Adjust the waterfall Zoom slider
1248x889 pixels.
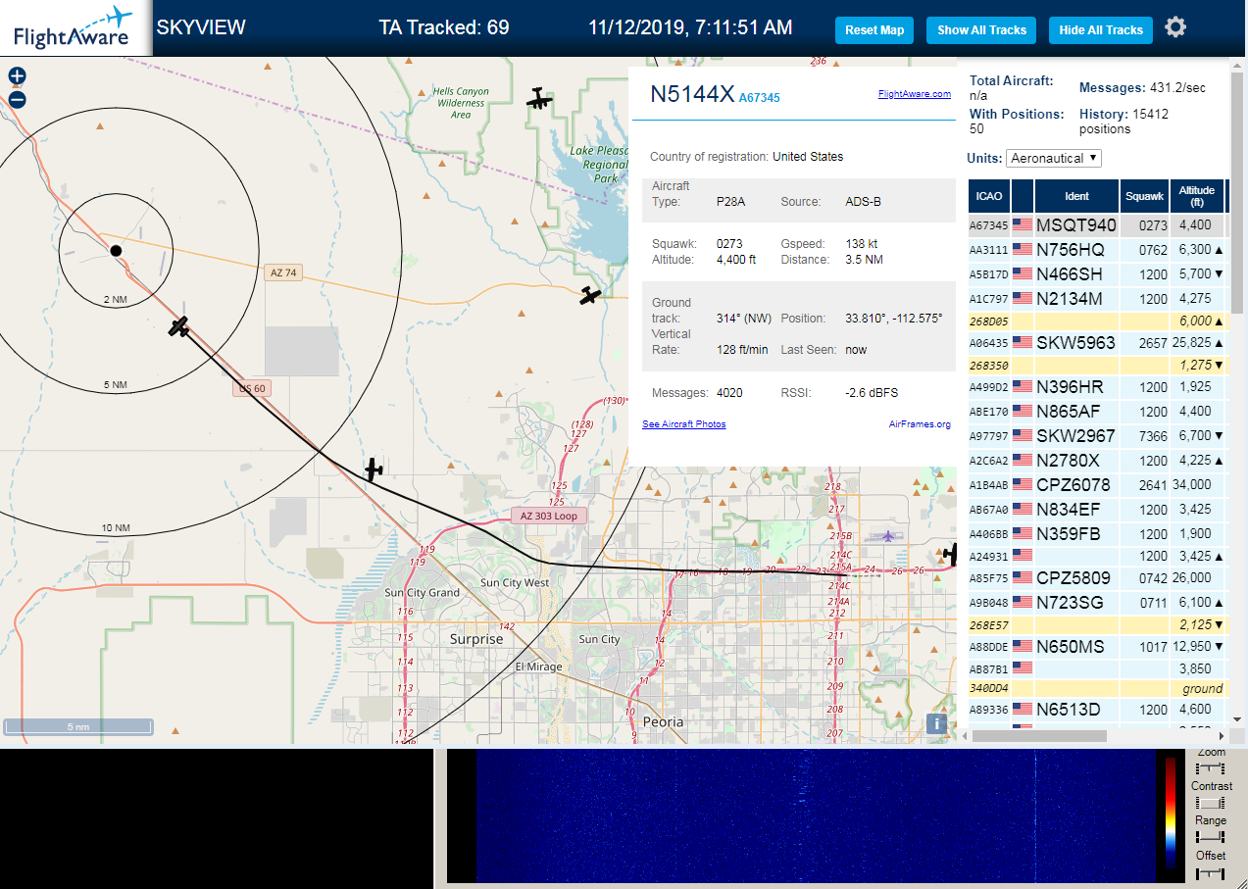pos(1211,768)
